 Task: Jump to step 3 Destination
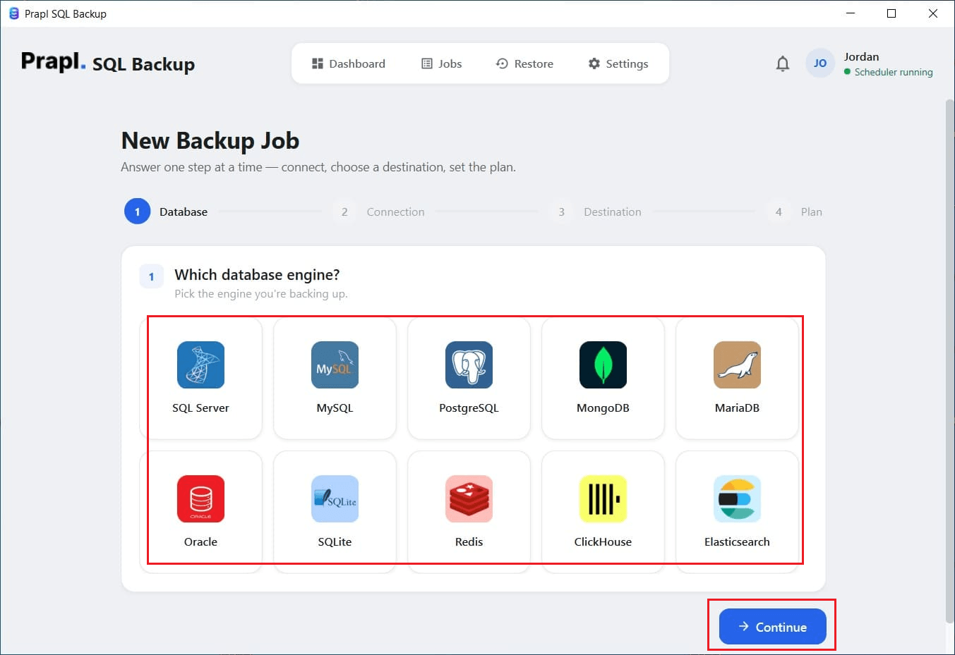pyautogui.click(x=596, y=212)
